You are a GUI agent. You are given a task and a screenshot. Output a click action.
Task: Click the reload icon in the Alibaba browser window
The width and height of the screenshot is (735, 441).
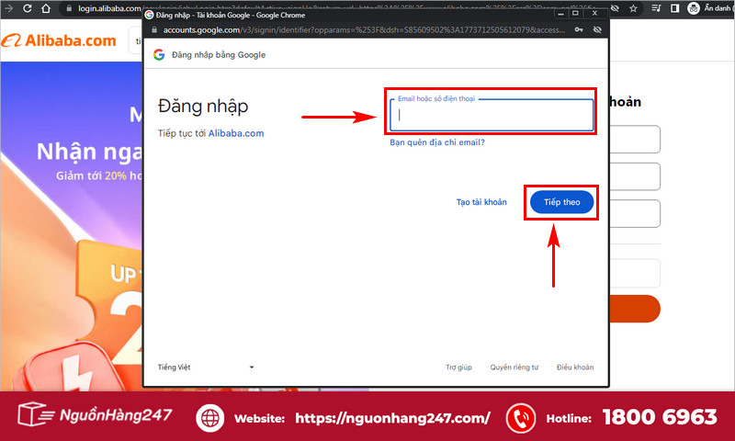click(28, 8)
